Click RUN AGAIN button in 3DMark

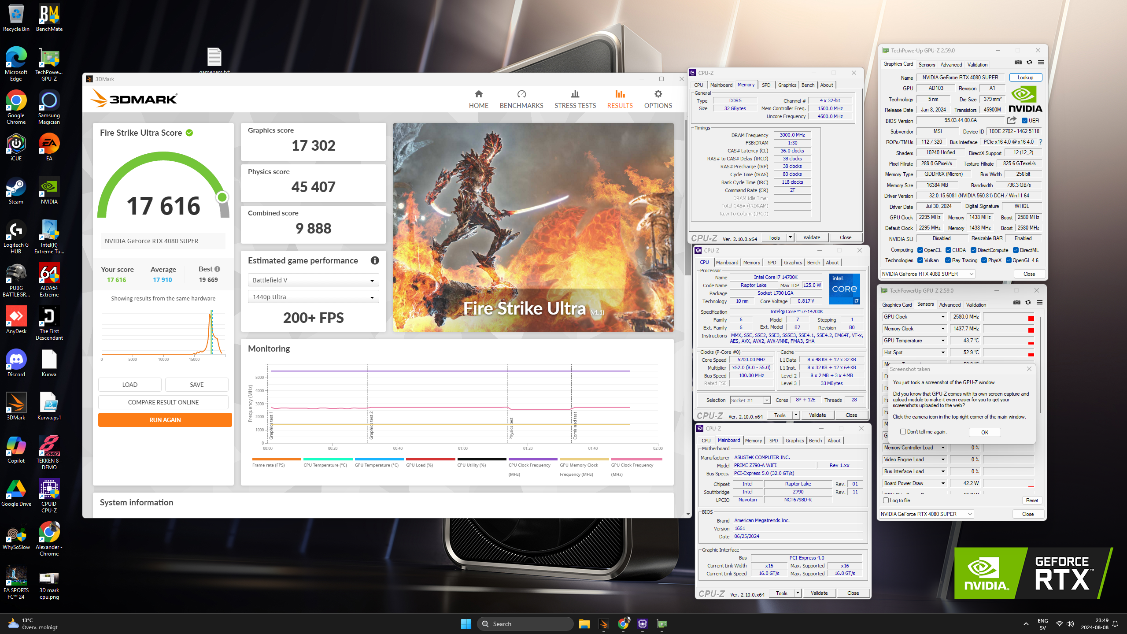(x=165, y=420)
